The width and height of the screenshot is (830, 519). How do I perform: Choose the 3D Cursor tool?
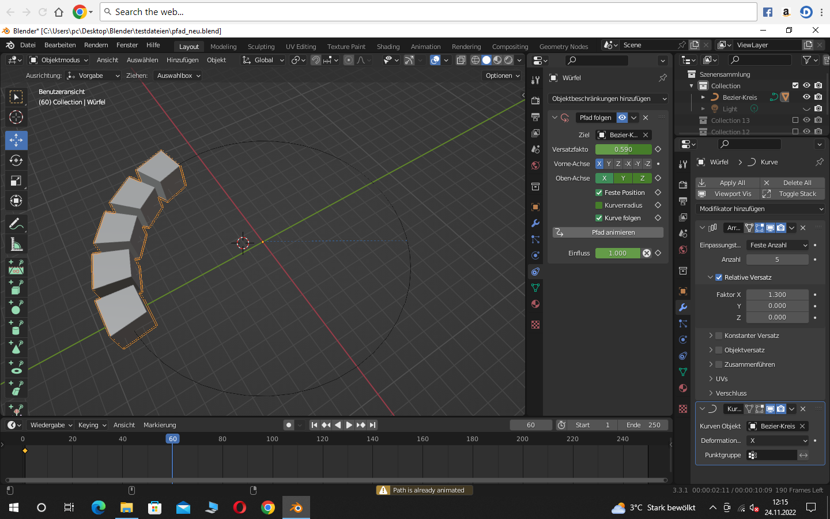[16, 117]
